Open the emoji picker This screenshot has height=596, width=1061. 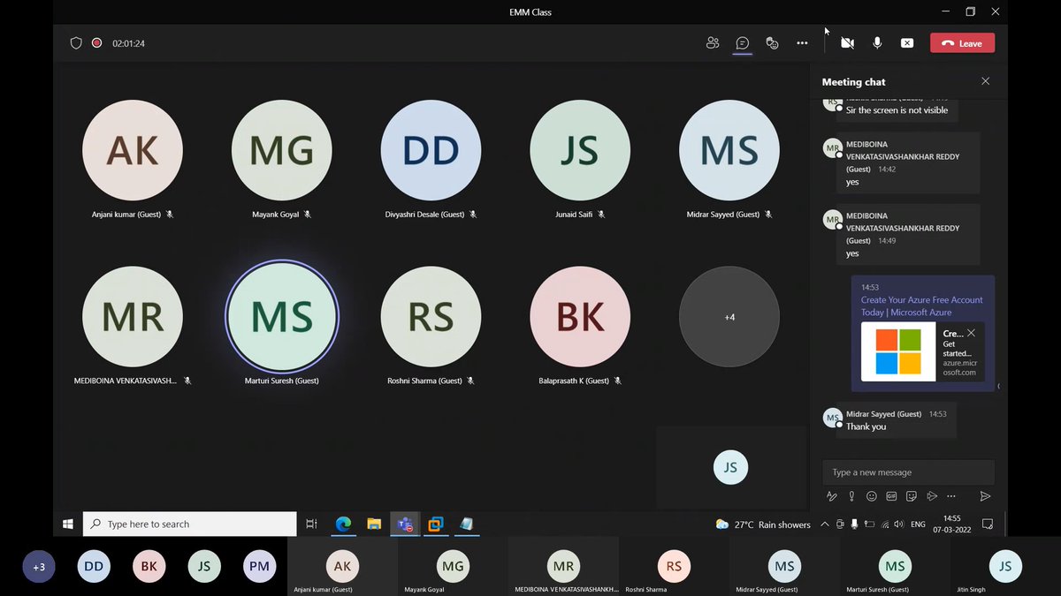click(872, 496)
